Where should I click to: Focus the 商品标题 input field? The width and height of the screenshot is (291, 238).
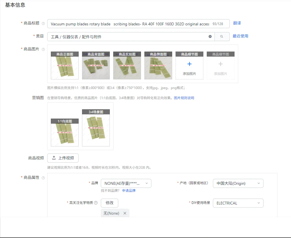click(x=138, y=24)
